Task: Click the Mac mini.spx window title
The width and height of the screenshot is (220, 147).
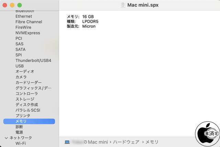Action: tap(143, 5)
